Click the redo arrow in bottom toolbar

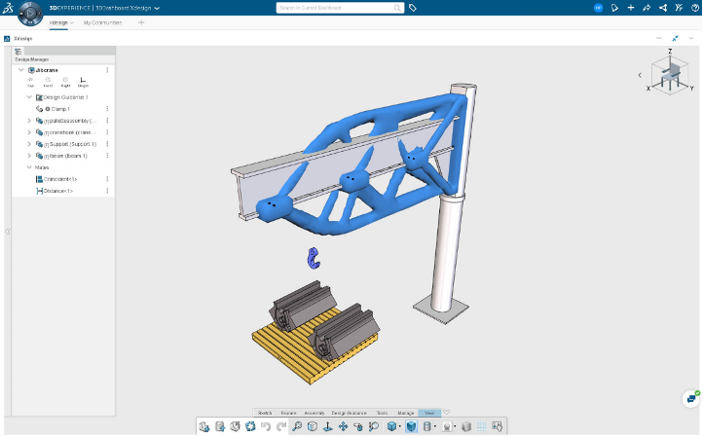(281, 426)
